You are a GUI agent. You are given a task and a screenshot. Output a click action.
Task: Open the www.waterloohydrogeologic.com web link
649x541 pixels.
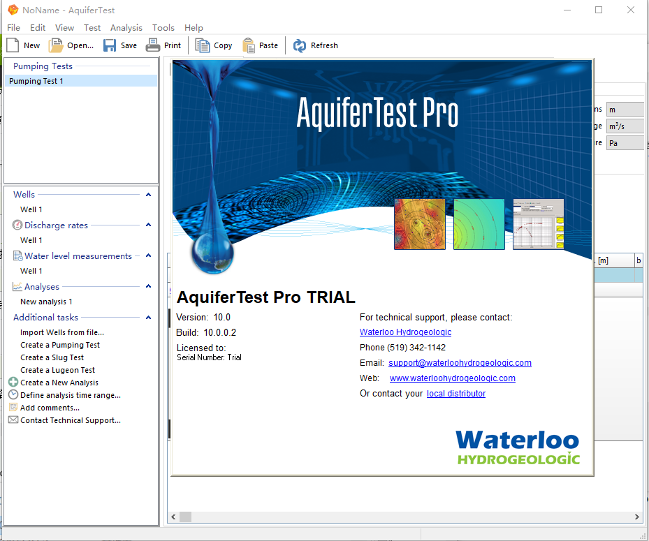[x=453, y=378]
